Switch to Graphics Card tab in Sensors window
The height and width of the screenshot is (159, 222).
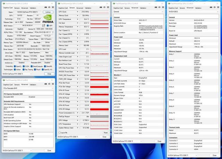63,8
